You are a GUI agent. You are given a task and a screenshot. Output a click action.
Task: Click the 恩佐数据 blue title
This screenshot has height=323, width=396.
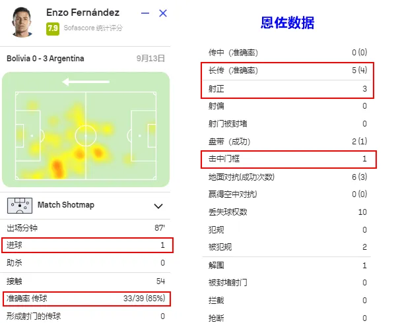point(287,22)
